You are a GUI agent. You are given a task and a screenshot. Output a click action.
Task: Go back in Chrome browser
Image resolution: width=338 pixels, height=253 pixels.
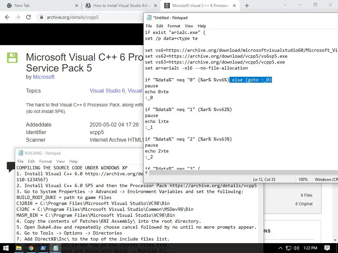[7, 17]
